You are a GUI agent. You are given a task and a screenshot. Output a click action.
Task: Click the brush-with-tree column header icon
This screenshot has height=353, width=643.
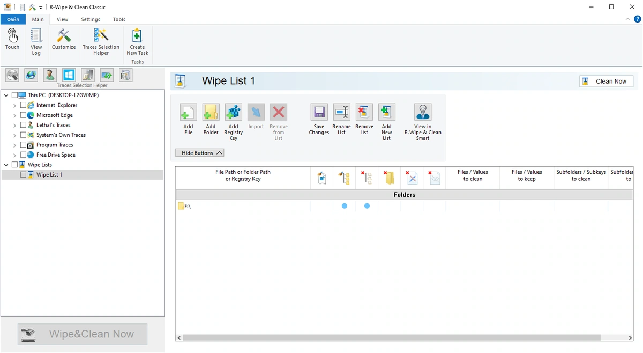click(345, 178)
